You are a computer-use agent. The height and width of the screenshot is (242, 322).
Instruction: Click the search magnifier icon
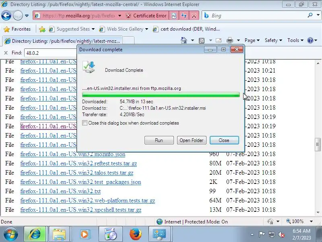(310, 15)
